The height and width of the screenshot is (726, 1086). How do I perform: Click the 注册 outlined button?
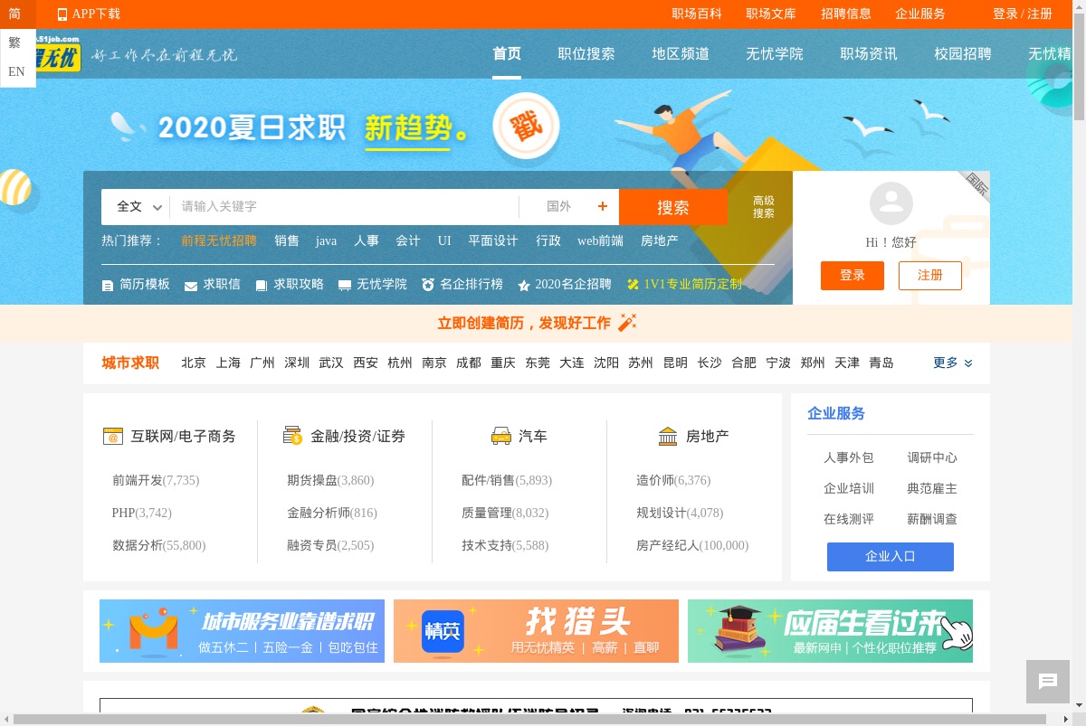tap(930, 276)
